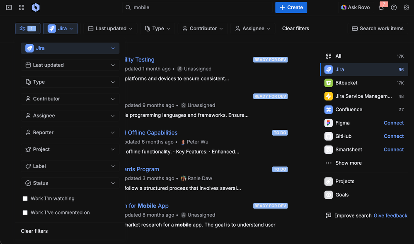The image size is (414, 244).
Task: Open Ask Rovo
Action: tap(355, 7)
